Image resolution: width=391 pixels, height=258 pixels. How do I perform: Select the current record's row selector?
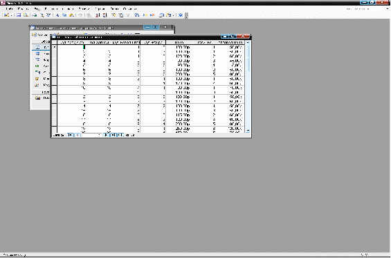click(54, 47)
